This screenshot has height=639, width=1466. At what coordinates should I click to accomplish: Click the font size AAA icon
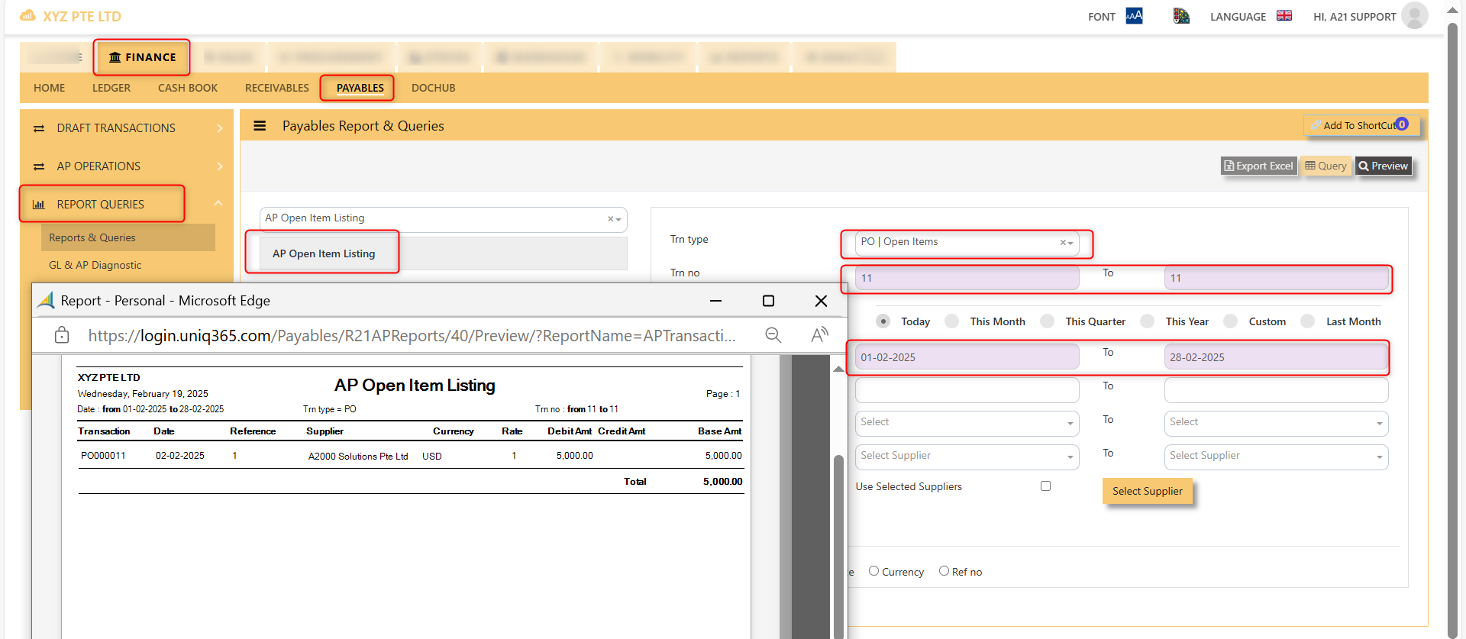pyautogui.click(x=1134, y=16)
